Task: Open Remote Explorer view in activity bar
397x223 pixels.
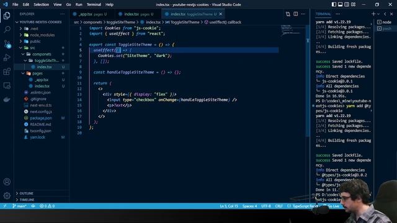Action: (7, 85)
